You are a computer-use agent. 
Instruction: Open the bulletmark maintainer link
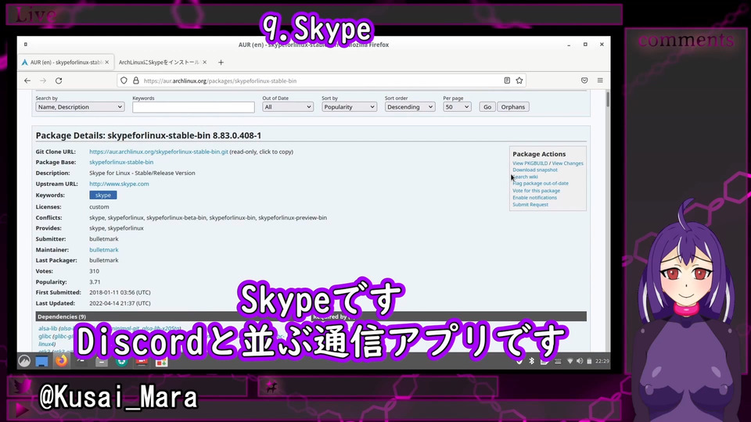tap(103, 250)
